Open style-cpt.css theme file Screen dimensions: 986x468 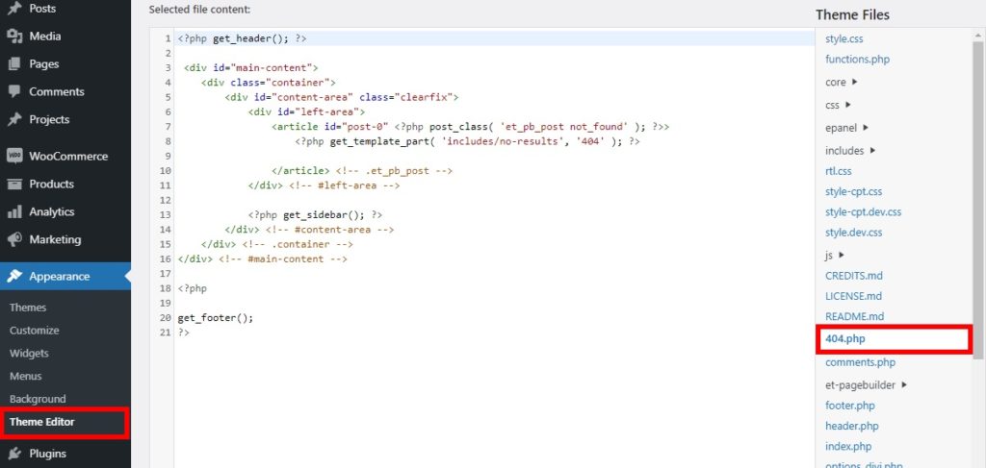[x=853, y=191]
